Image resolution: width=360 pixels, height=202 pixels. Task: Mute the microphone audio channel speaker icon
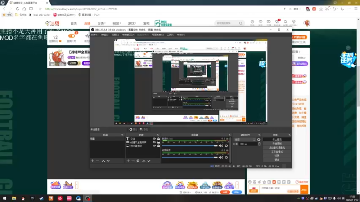pyautogui.click(x=221, y=145)
